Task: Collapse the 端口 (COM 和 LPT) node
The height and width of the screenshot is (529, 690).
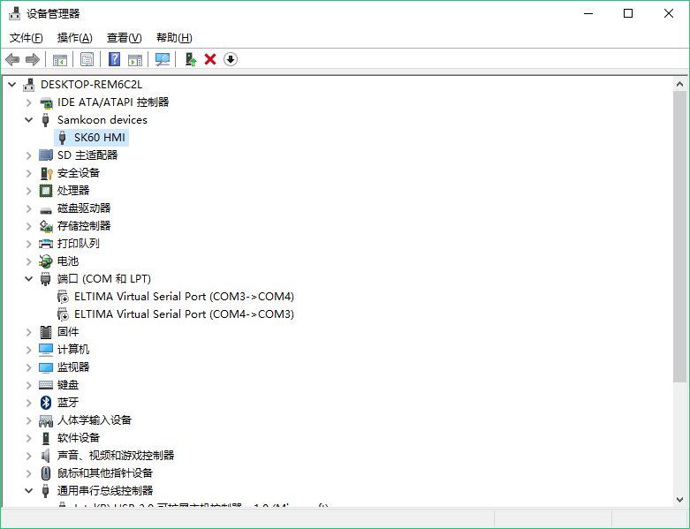Action: 29,278
